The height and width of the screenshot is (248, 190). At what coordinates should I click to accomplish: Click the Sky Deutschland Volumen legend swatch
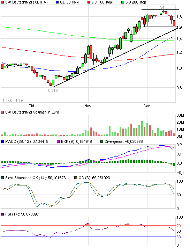tap(2, 112)
